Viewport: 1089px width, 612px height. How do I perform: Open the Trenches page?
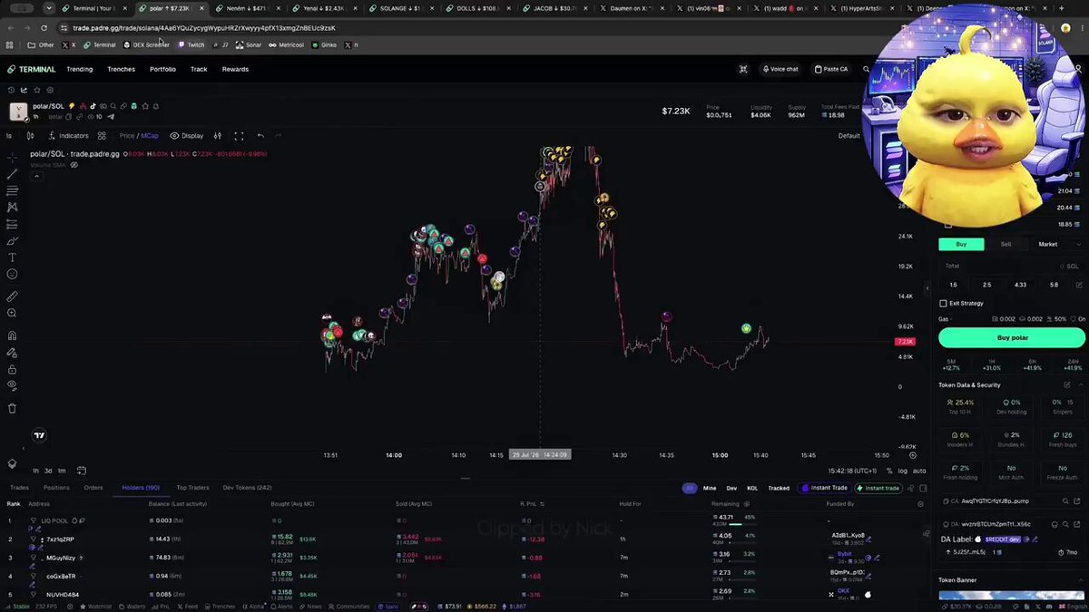121,69
